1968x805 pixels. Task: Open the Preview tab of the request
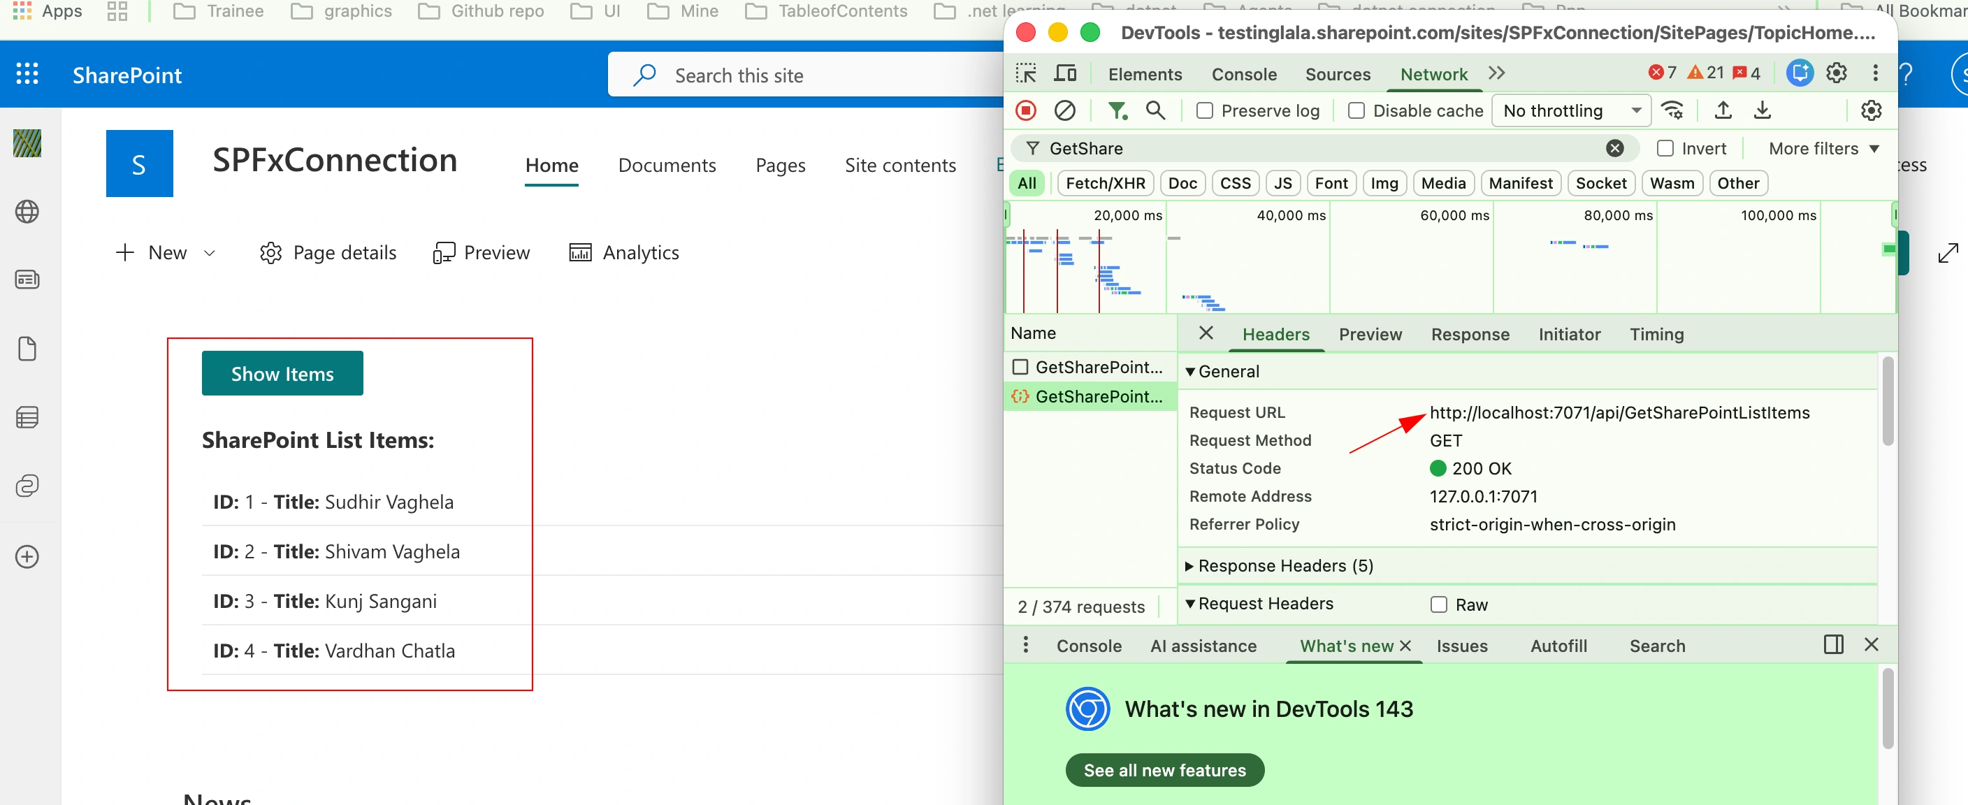(1370, 335)
